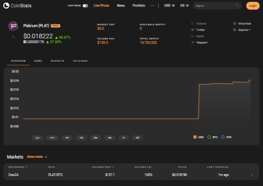Open the Twitter link
This screenshot has height=186, width=263.
coord(200,30)
